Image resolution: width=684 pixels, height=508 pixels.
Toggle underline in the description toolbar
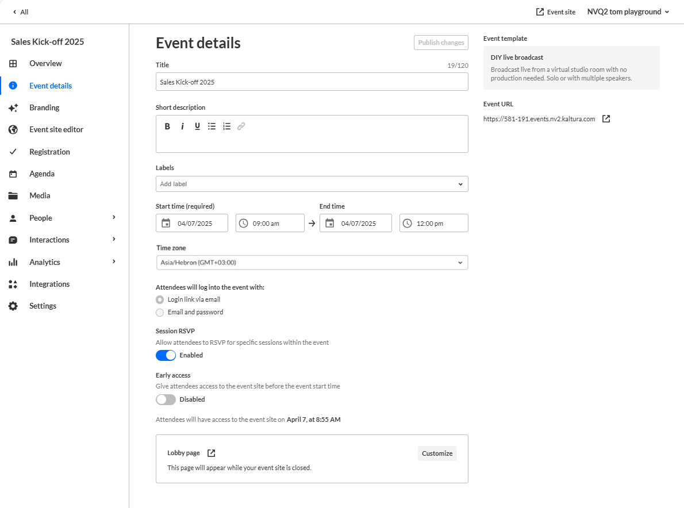click(197, 126)
